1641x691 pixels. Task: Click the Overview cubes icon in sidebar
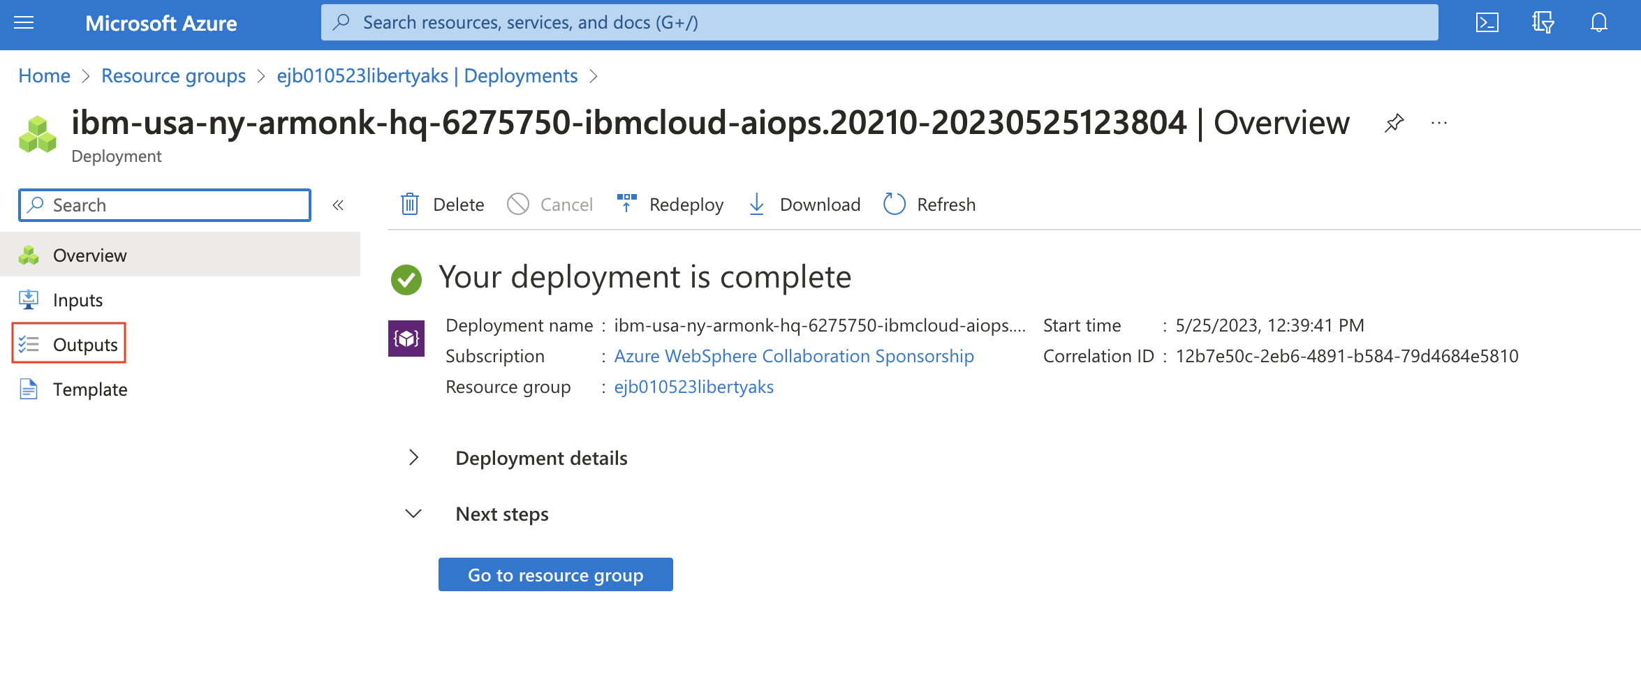pyautogui.click(x=29, y=255)
